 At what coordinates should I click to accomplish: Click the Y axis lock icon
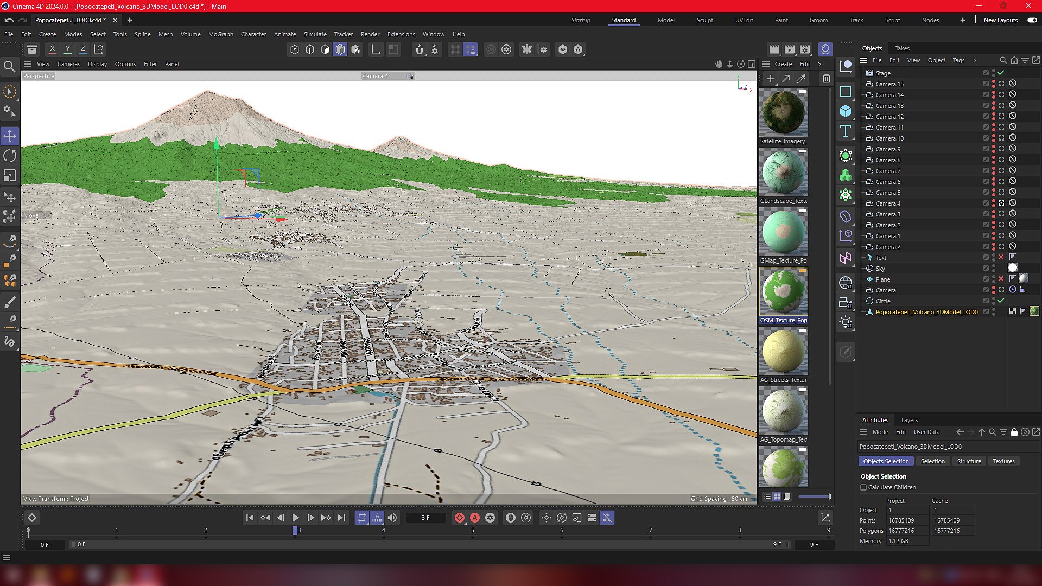pos(67,49)
